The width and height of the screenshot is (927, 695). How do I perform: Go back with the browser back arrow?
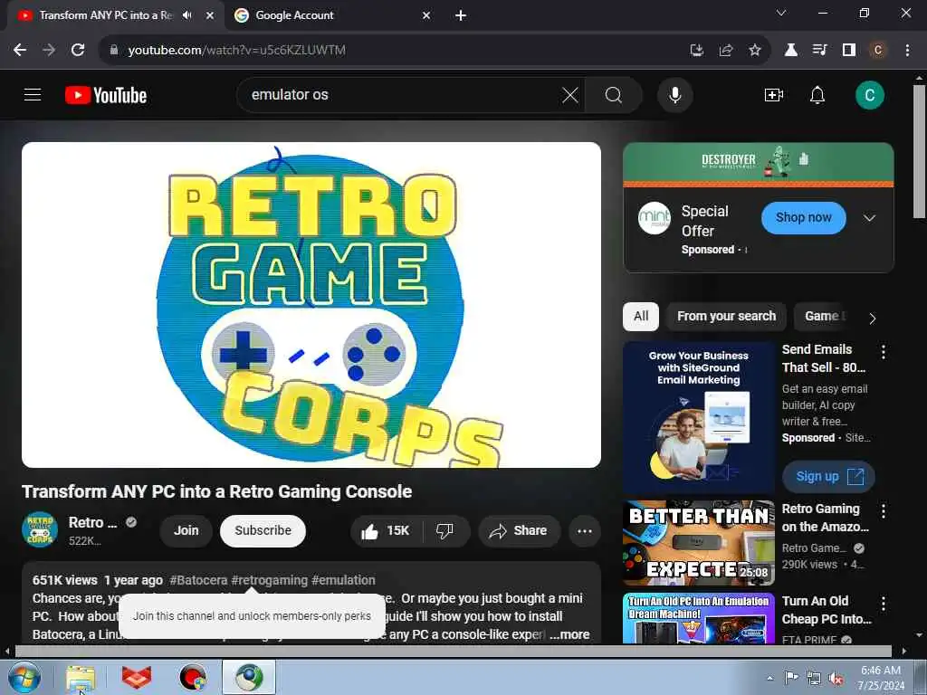tap(20, 51)
